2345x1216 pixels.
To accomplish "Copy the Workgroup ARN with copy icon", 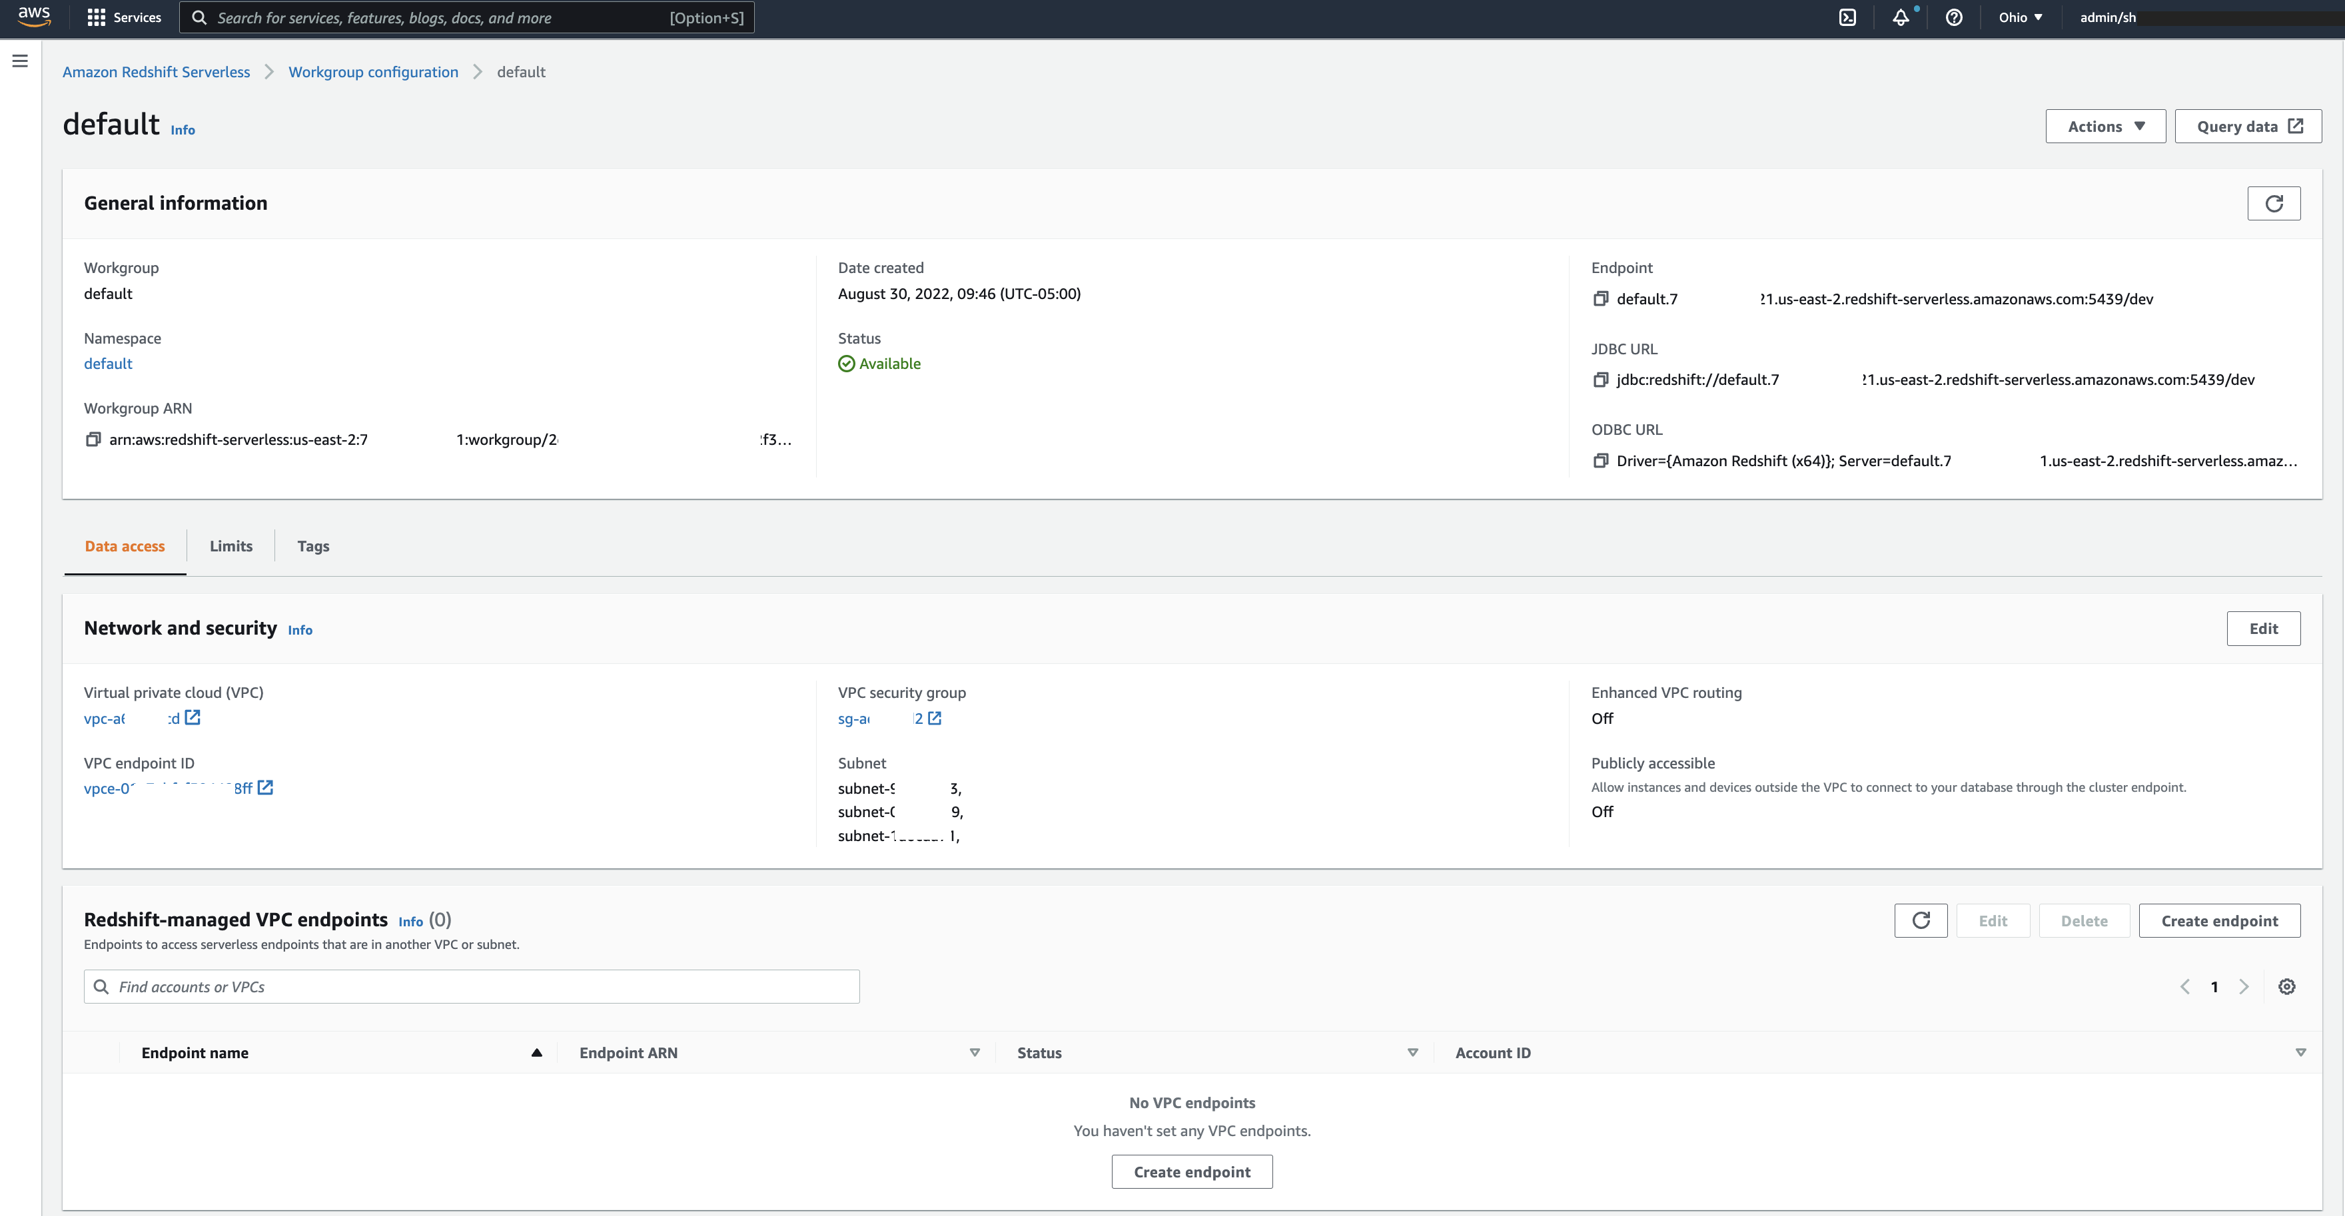I will point(93,440).
